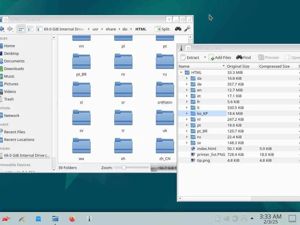Expand the da folder in Ark

coord(187,79)
